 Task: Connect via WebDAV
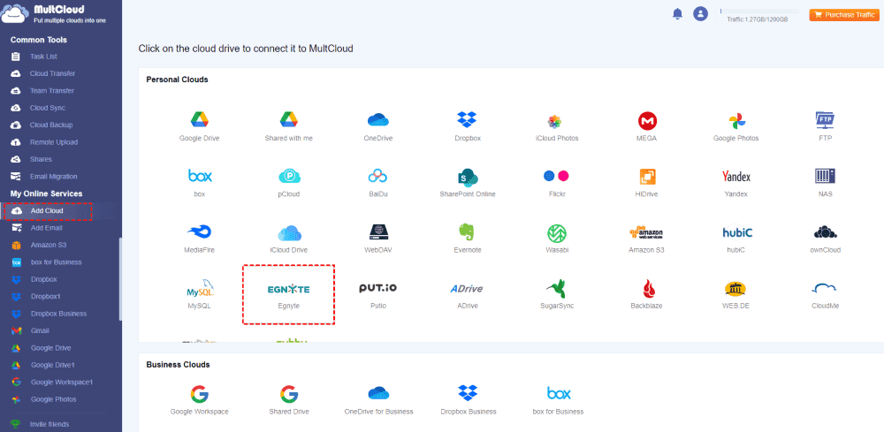coord(378,239)
